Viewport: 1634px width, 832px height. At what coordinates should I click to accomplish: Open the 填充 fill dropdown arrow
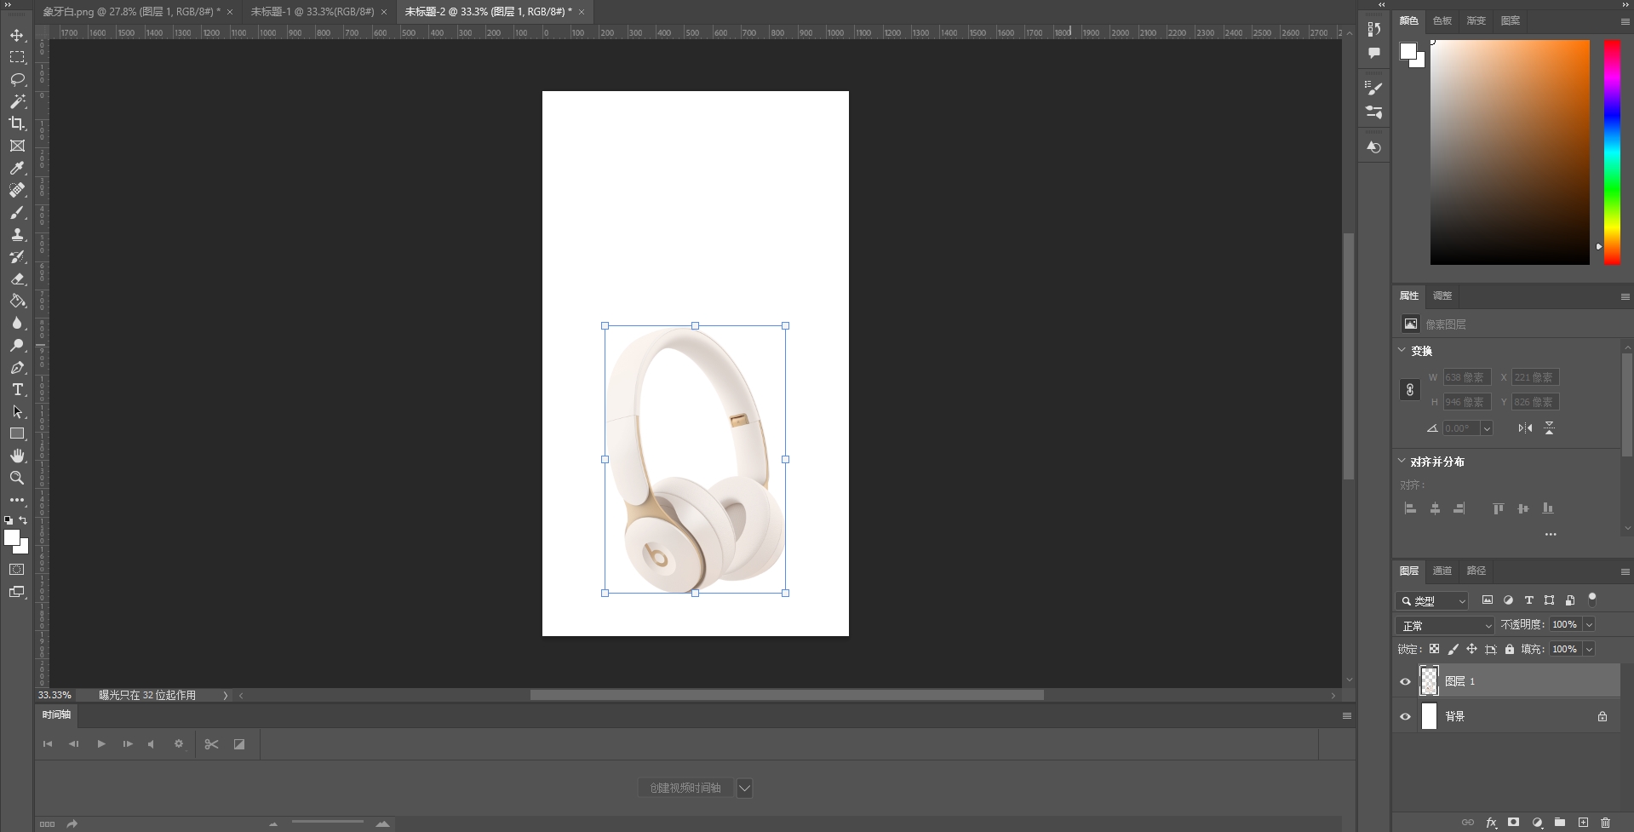click(x=1589, y=649)
